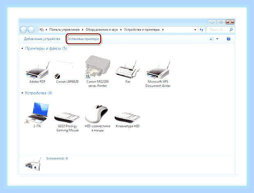Click Принтеры и факсы (5) group header
Screen dimensions: 254x193
[x=46, y=48]
